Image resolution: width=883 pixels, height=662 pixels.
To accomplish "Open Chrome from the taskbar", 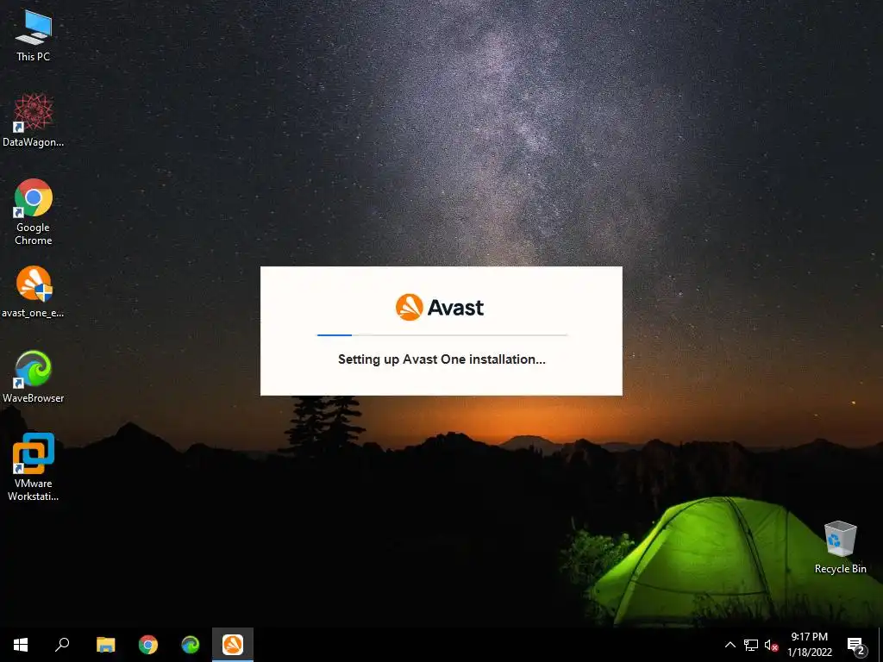I will tap(148, 645).
